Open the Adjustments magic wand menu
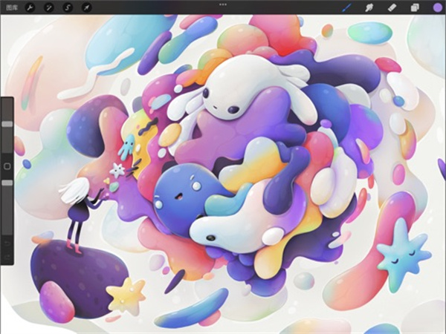446x334 pixels. coord(49,7)
